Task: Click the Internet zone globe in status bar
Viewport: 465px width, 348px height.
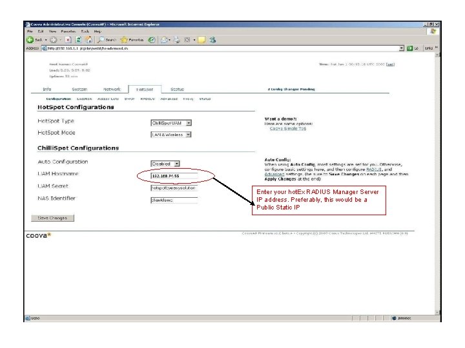Action: (x=394, y=318)
